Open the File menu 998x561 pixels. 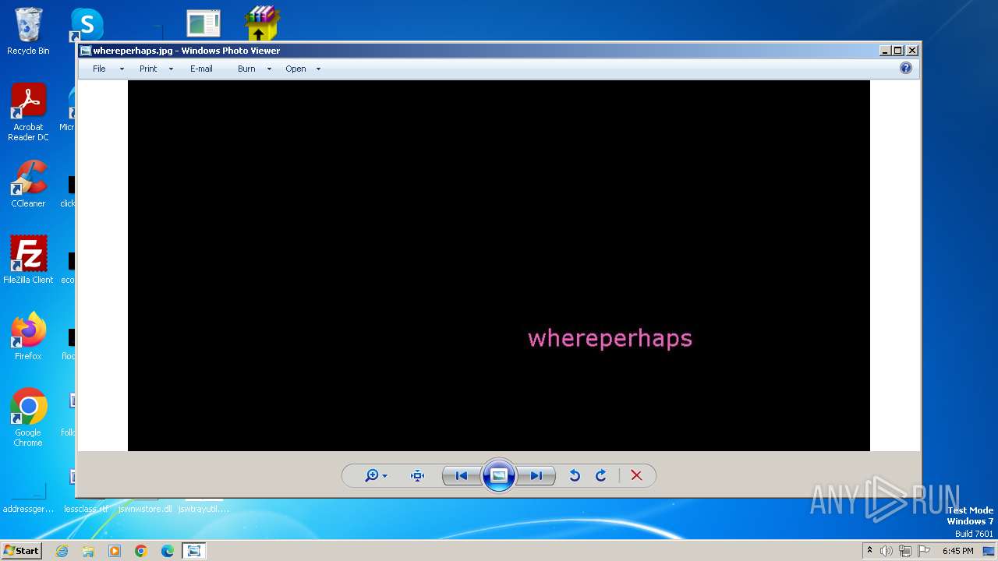coord(99,69)
